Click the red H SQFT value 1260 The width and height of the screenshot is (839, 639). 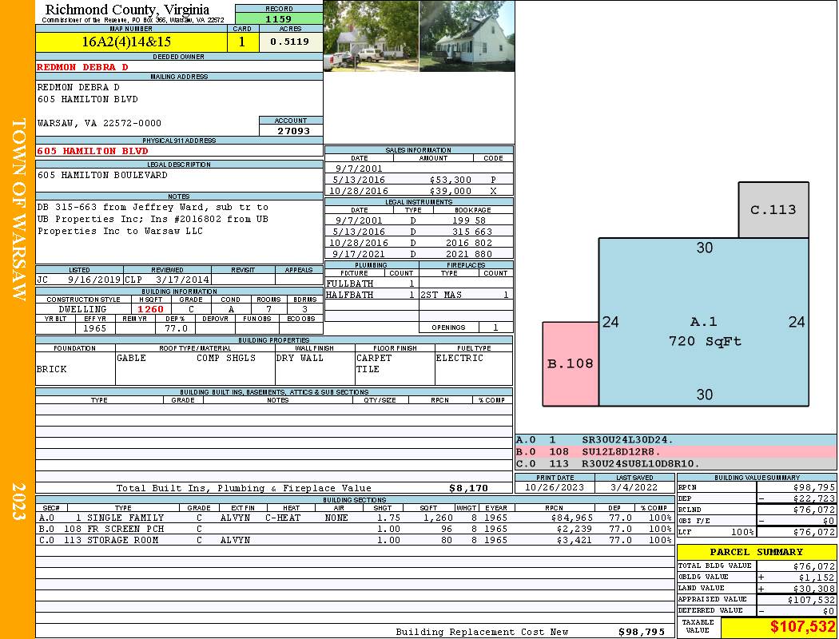point(151,309)
